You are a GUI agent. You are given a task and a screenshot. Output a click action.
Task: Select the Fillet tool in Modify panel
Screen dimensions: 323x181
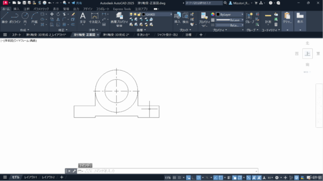point(64,19)
